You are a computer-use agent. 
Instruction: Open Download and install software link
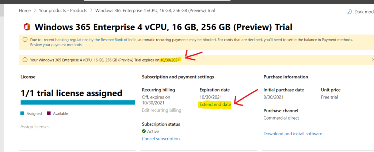pos(293,134)
